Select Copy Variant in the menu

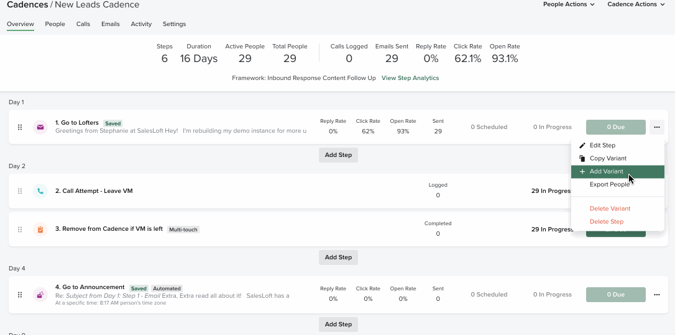(607, 158)
